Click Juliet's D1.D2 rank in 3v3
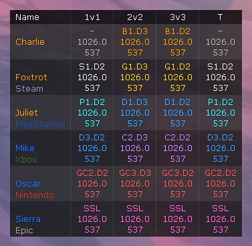Screen dimensions: 252x246 178,102
